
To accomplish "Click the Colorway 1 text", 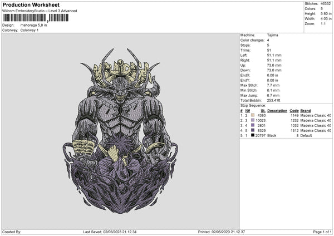I will tap(30, 30).
